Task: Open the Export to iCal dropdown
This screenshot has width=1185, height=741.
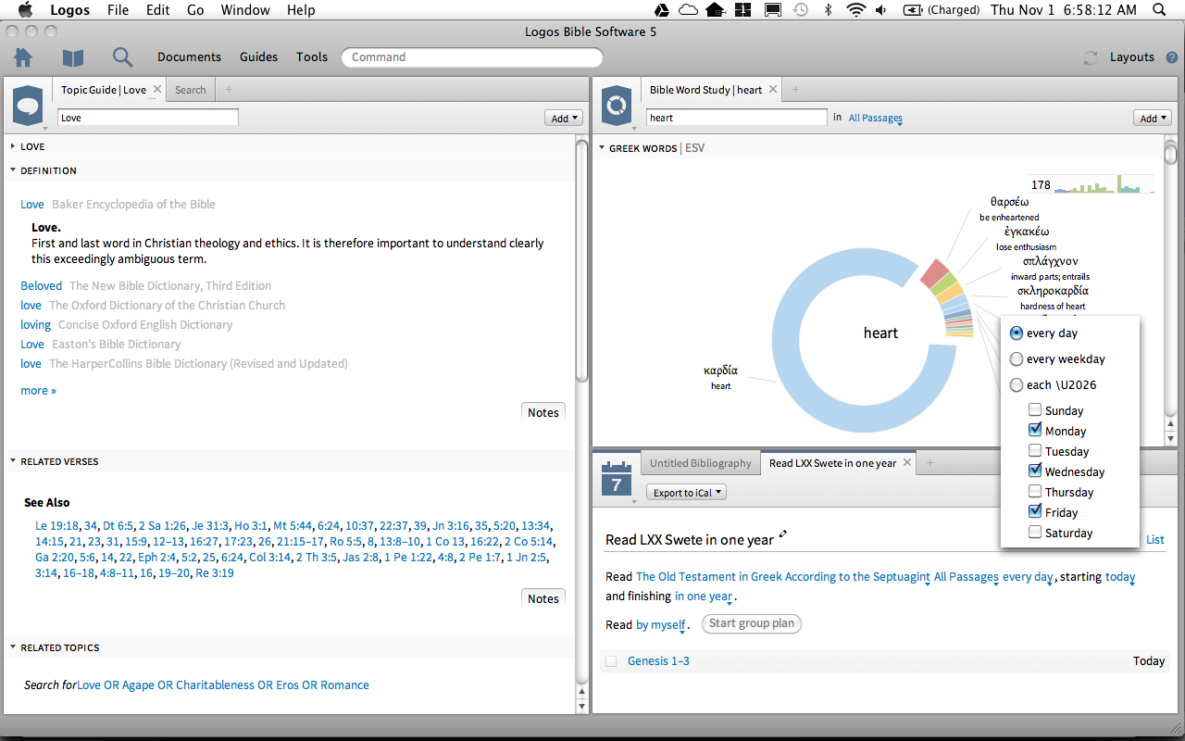Action: [686, 493]
